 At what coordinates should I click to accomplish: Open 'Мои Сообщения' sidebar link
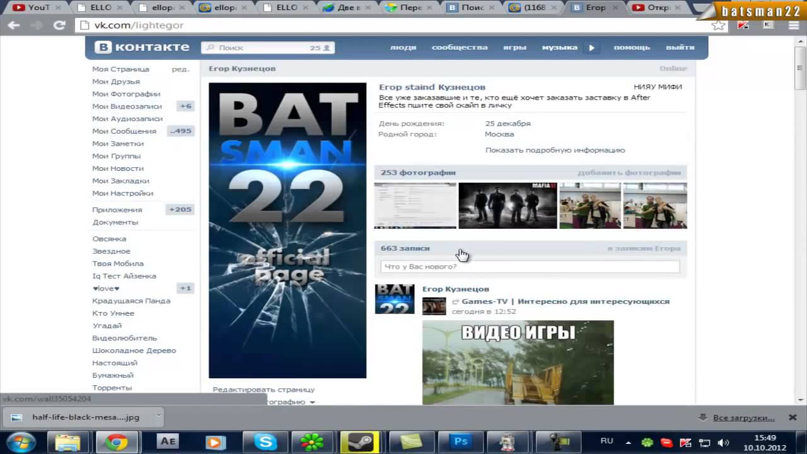tap(124, 131)
